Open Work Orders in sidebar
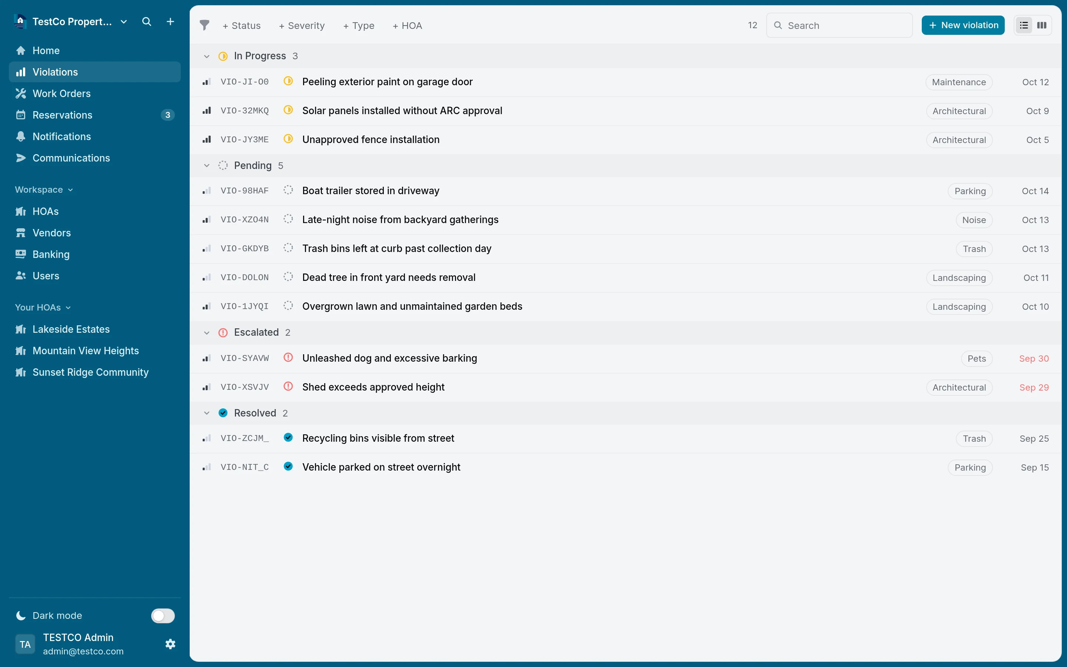The width and height of the screenshot is (1067, 667). pos(95,93)
